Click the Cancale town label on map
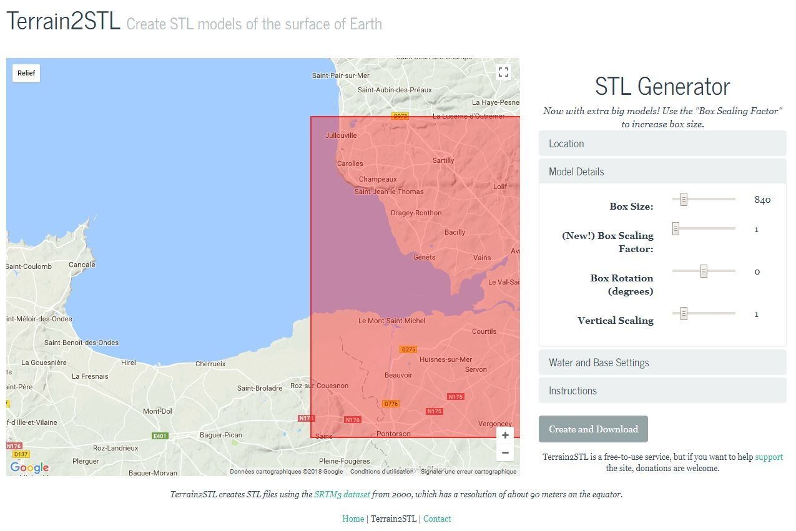Screen dimensions: 796x531 pyautogui.click(x=82, y=265)
